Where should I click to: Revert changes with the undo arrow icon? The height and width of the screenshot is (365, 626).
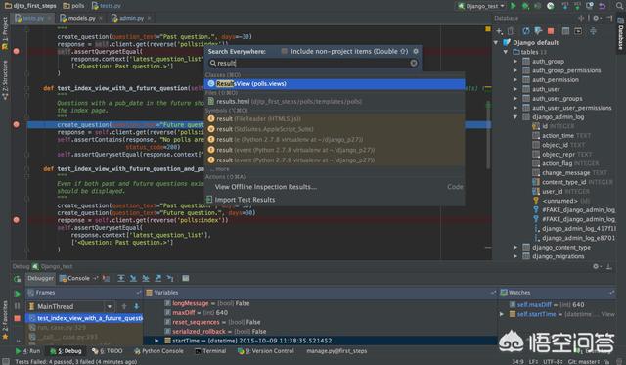(x=603, y=6)
